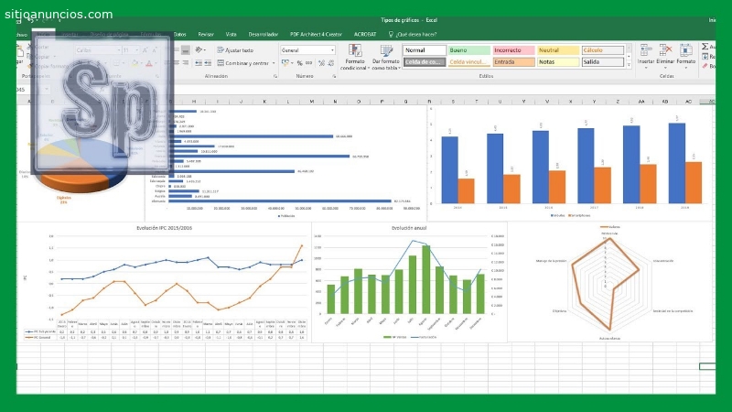This screenshot has width=732, height=412.
Task: Align cell text to the right
Action: [186, 62]
